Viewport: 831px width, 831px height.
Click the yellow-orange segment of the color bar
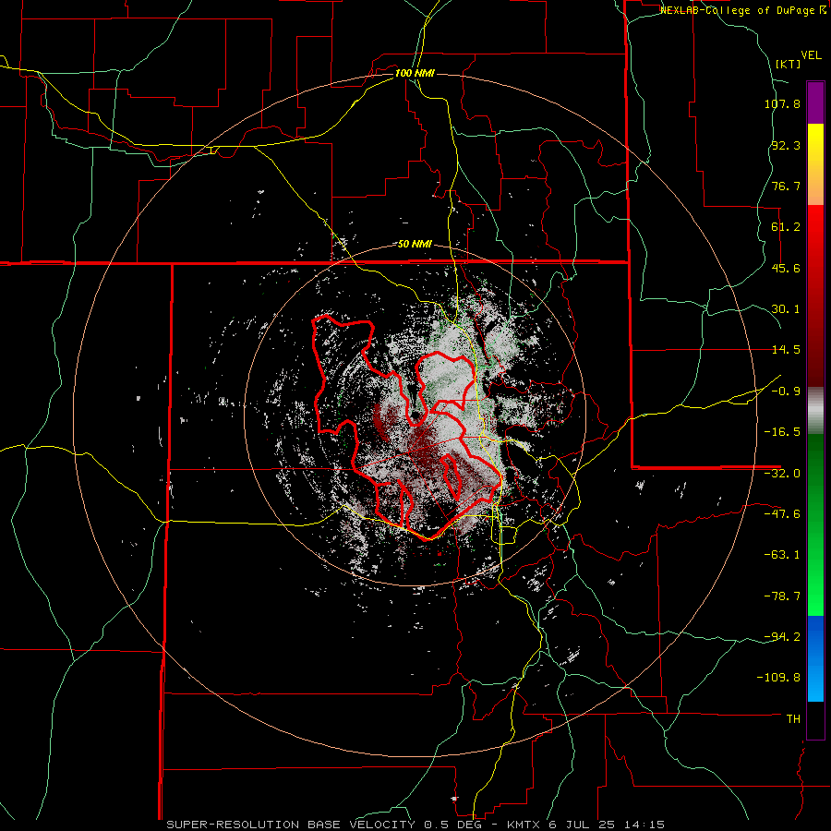815,164
